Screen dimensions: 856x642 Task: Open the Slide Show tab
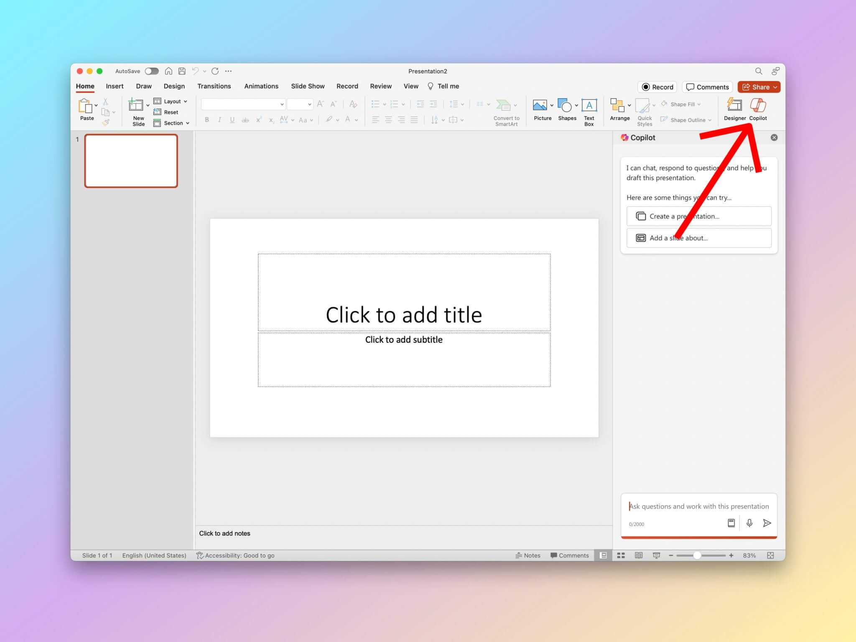click(308, 86)
